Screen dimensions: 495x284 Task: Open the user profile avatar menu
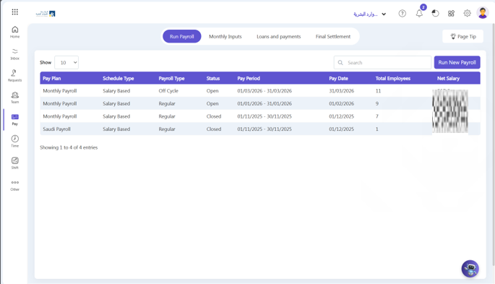coord(483,13)
